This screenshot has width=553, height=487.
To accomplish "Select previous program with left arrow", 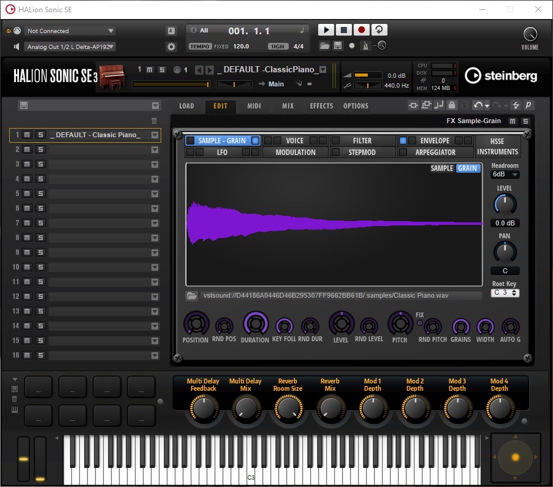I will pos(199,70).
